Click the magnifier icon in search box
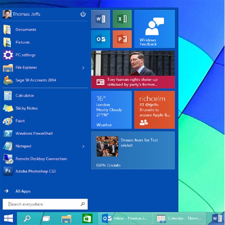Viewport: 225px width, 225px height. pyautogui.click(x=83, y=204)
